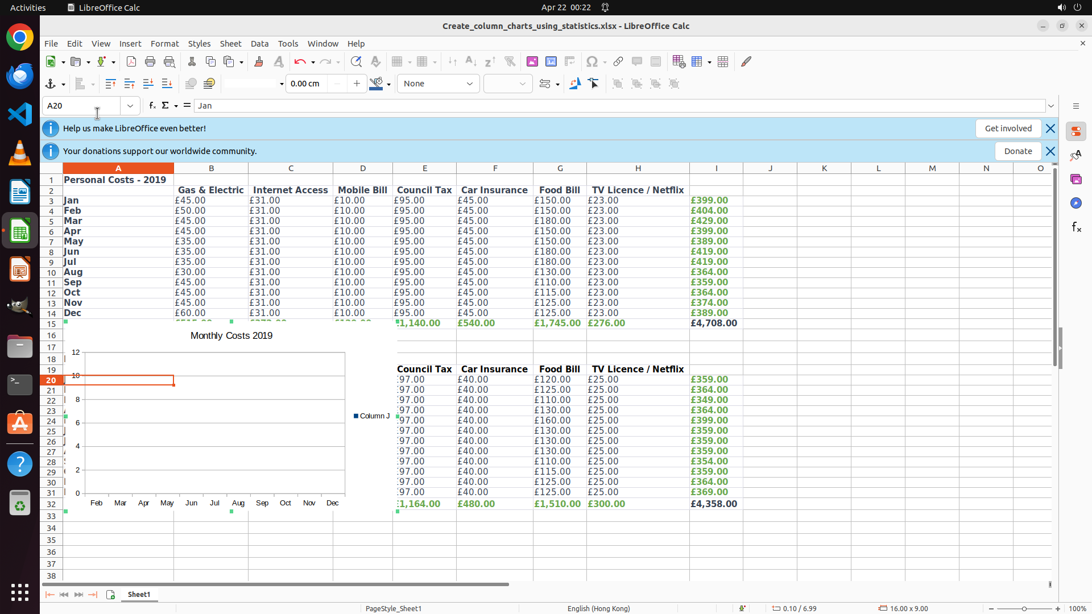The width and height of the screenshot is (1092, 614).
Task: Expand the formula bar input line
Action: coord(1051,106)
